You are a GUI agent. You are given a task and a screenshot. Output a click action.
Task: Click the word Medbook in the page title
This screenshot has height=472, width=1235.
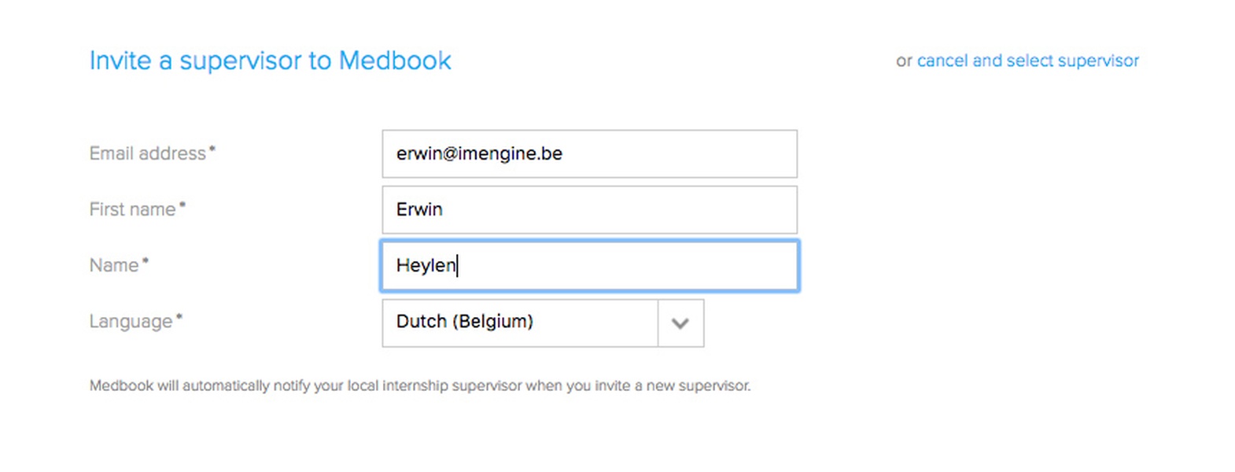pyautogui.click(x=395, y=61)
